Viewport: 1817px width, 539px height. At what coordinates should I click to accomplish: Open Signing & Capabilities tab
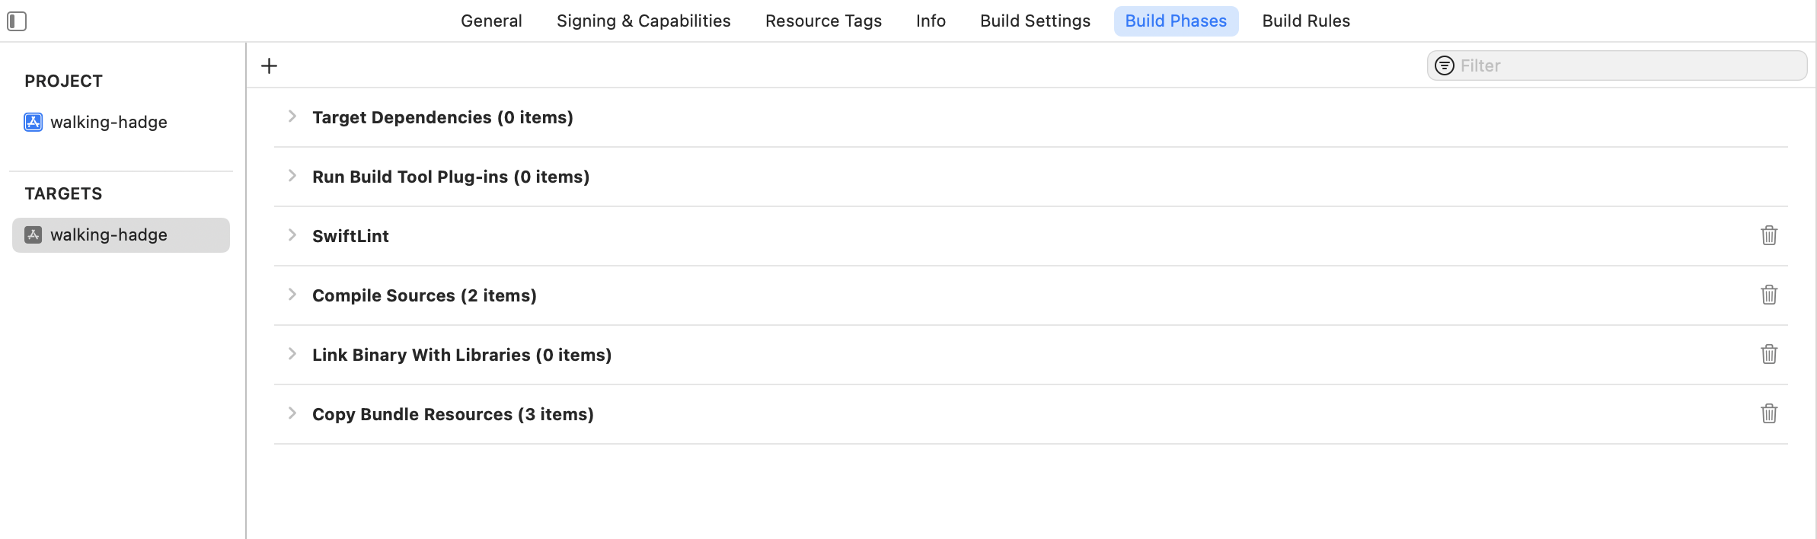click(x=643, y=21)
